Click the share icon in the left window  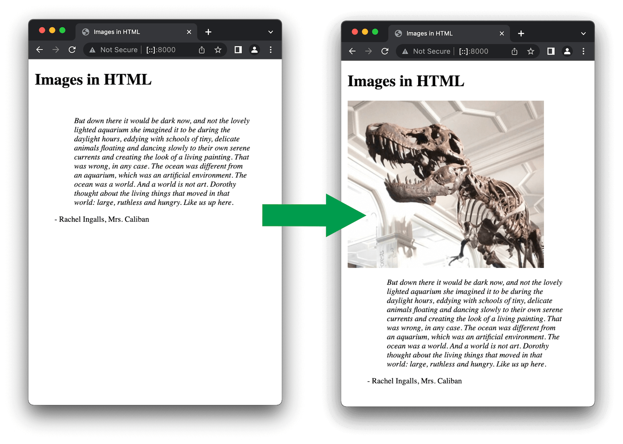click(202, 50)
